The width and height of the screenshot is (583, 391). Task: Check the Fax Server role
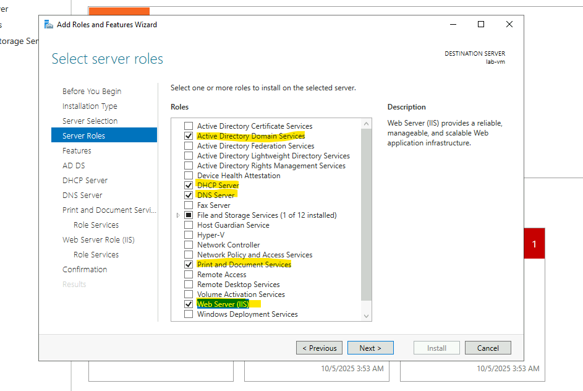pyautogui.click(x=189, y=205)
